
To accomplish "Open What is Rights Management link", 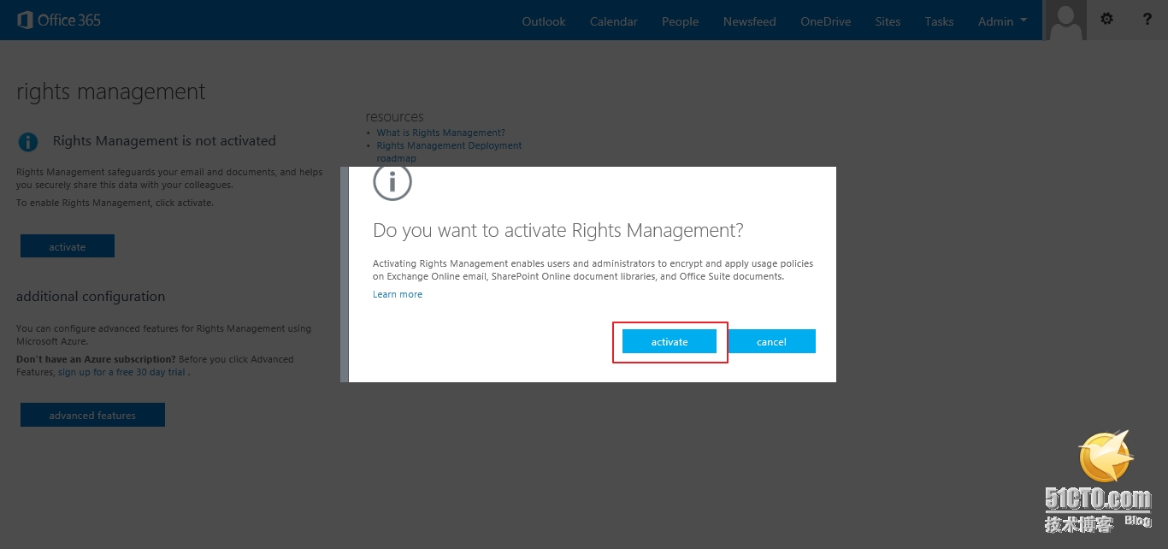I will (x=440, y=133).
